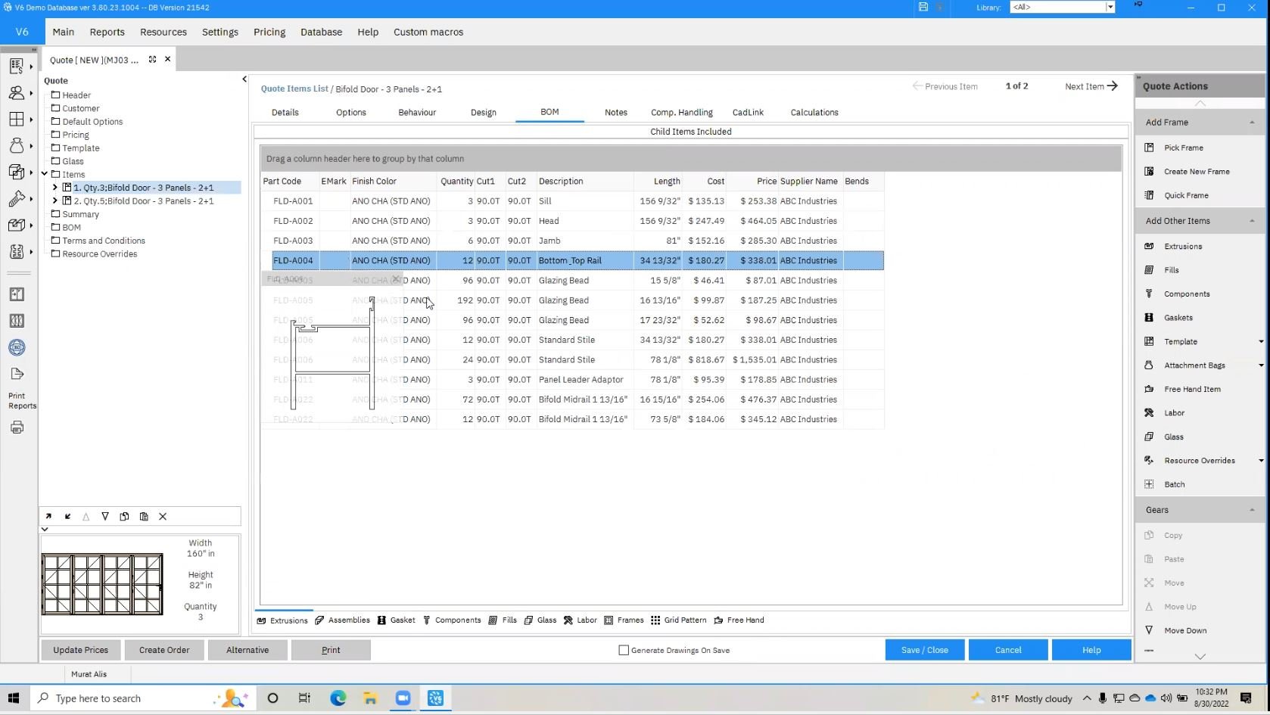Collapse the Add Frame section
1270x715 pixels.
(1252, 122)
